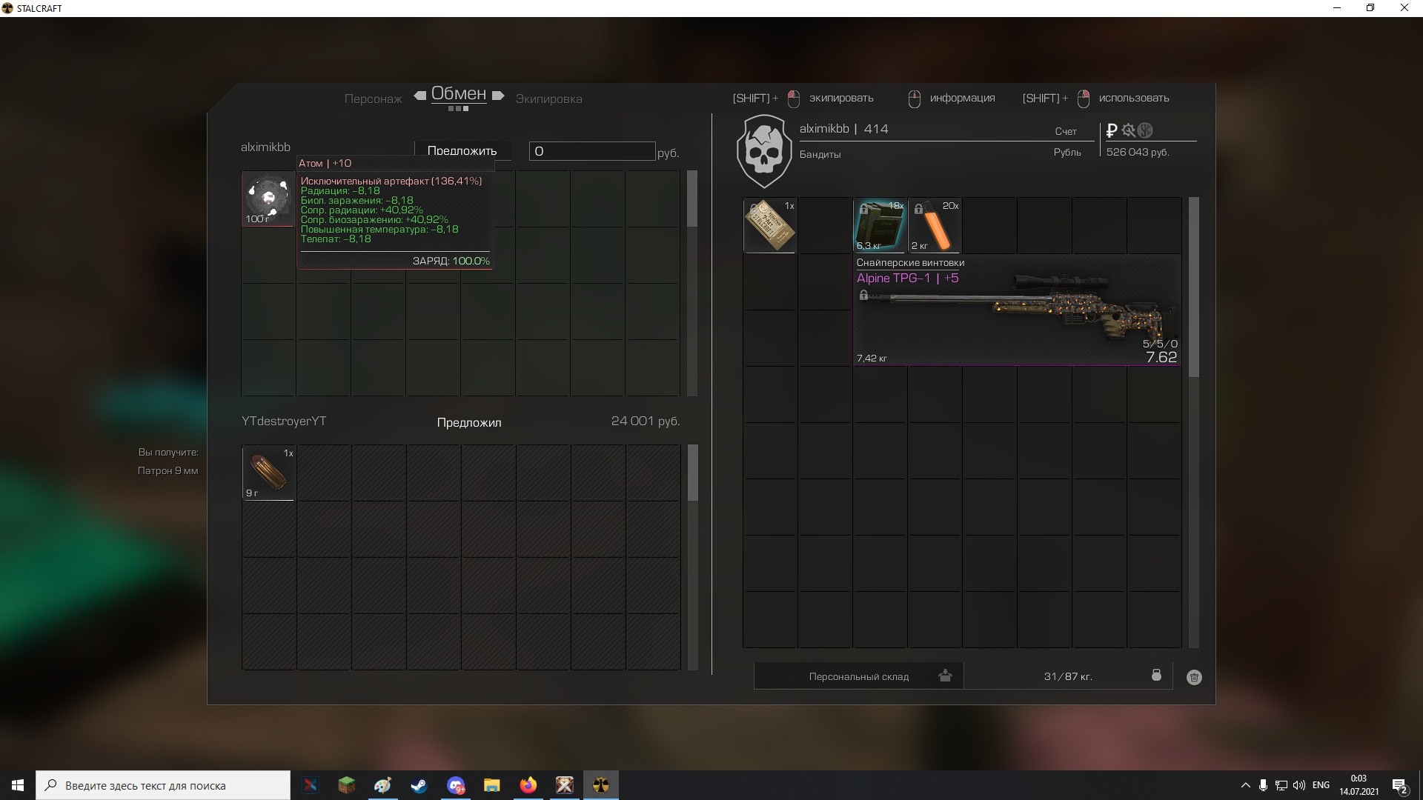This screenshot has width=1423, height=800.
Task: Click the Bandits skull faction emblem
Action: (764, 150)
